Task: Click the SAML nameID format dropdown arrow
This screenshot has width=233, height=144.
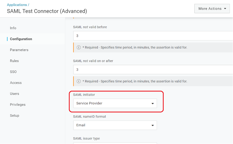Action: (x=153, y=125)
